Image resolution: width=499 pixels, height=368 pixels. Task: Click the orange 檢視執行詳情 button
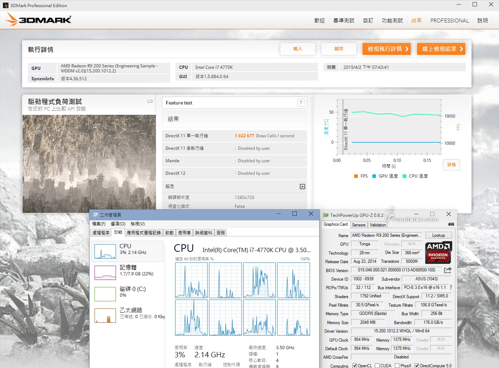click(x=387, y=49)
